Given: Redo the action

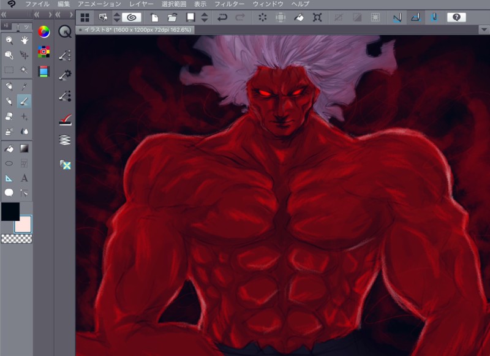Looking at the screenshot, I should click(240, 18).
